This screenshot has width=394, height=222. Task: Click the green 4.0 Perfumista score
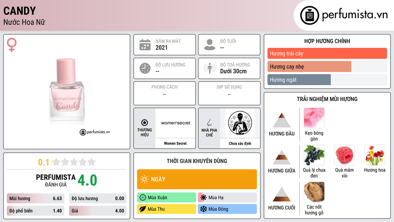(x=87, y=180)
